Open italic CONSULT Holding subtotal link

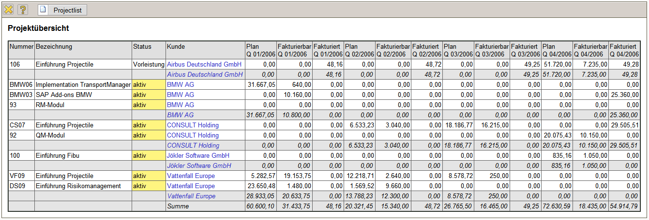tap(193, 145)
